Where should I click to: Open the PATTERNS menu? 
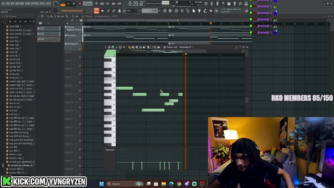[20, 3]
